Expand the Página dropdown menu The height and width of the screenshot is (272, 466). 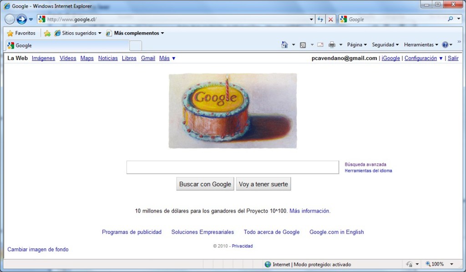click(357, 45)
